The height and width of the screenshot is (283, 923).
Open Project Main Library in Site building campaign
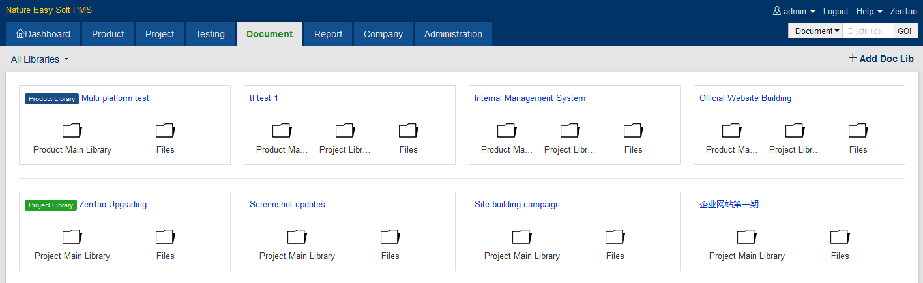pyautogui.click(x=521, y=244)
